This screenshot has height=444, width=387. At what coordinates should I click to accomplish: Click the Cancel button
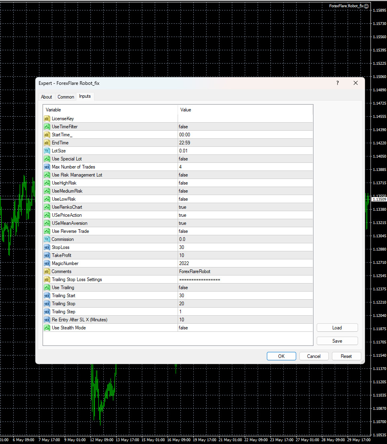pyautogui.click(x=314, y=356)
